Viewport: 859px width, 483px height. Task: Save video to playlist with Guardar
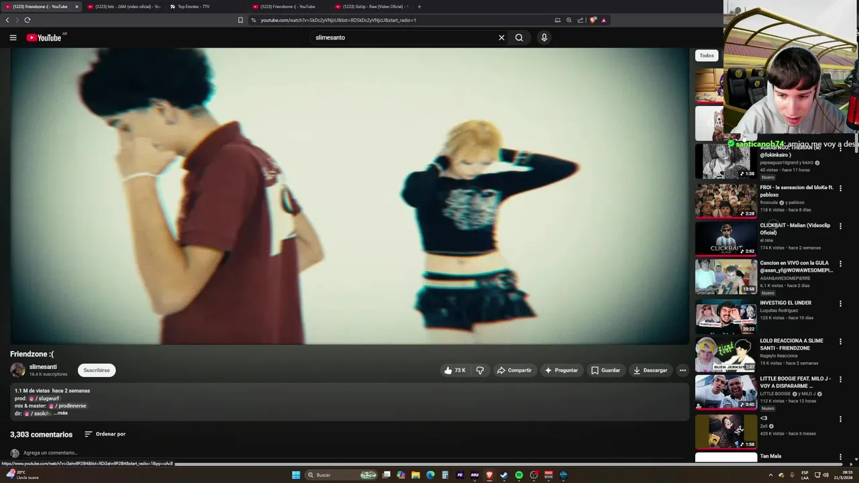[x=605, y=370]
